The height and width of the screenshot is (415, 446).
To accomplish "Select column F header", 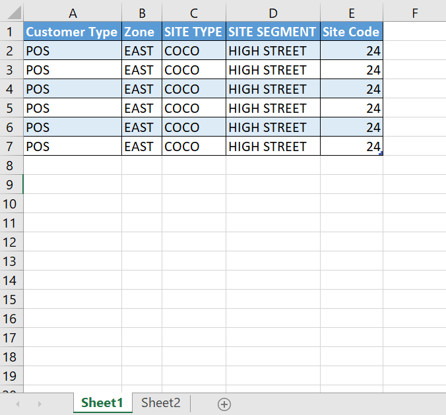I will (x=414, y=13).
